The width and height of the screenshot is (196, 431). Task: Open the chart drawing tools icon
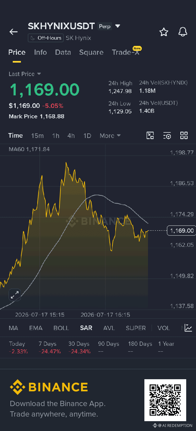[x=150, y=136]
